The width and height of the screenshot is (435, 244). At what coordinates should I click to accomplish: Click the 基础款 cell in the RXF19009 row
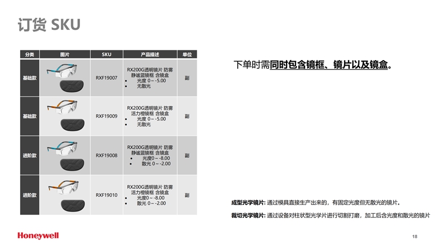point(30,116)
